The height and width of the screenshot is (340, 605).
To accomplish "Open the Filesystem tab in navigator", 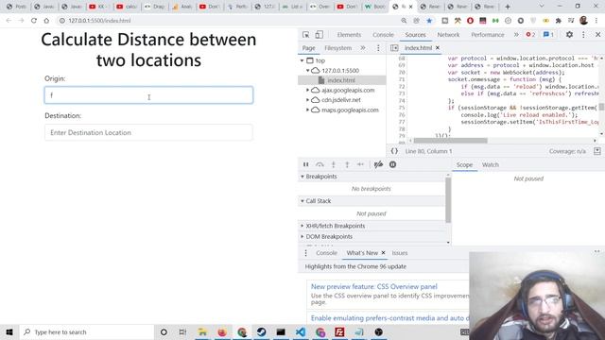I will (x=338, y=48).
